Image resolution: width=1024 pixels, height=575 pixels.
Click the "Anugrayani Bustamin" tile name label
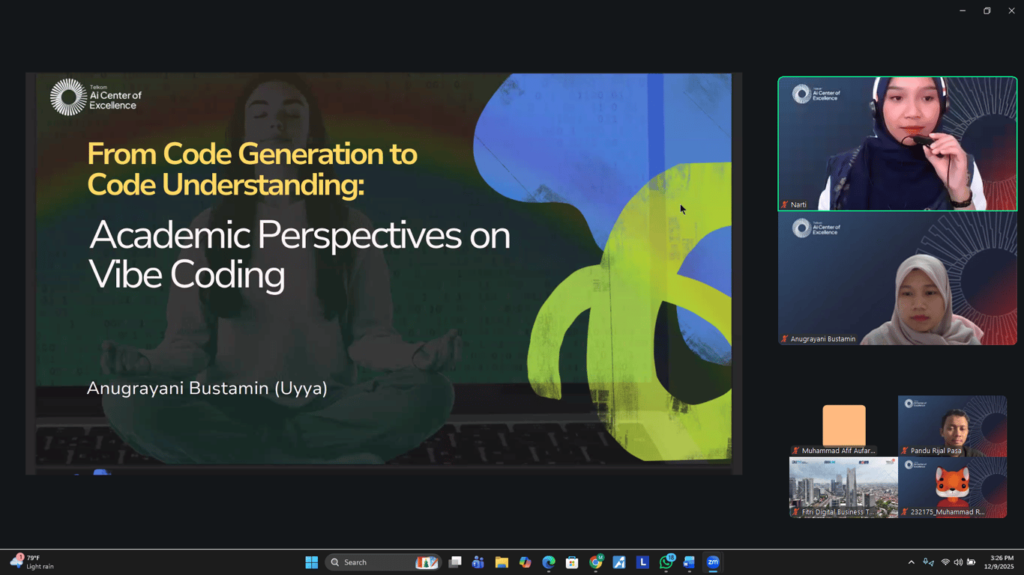pyautogui.click(x=823, y=339)
